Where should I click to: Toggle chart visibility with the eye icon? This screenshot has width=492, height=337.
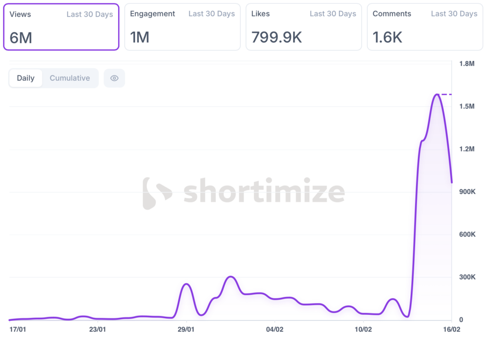point(114,78)
